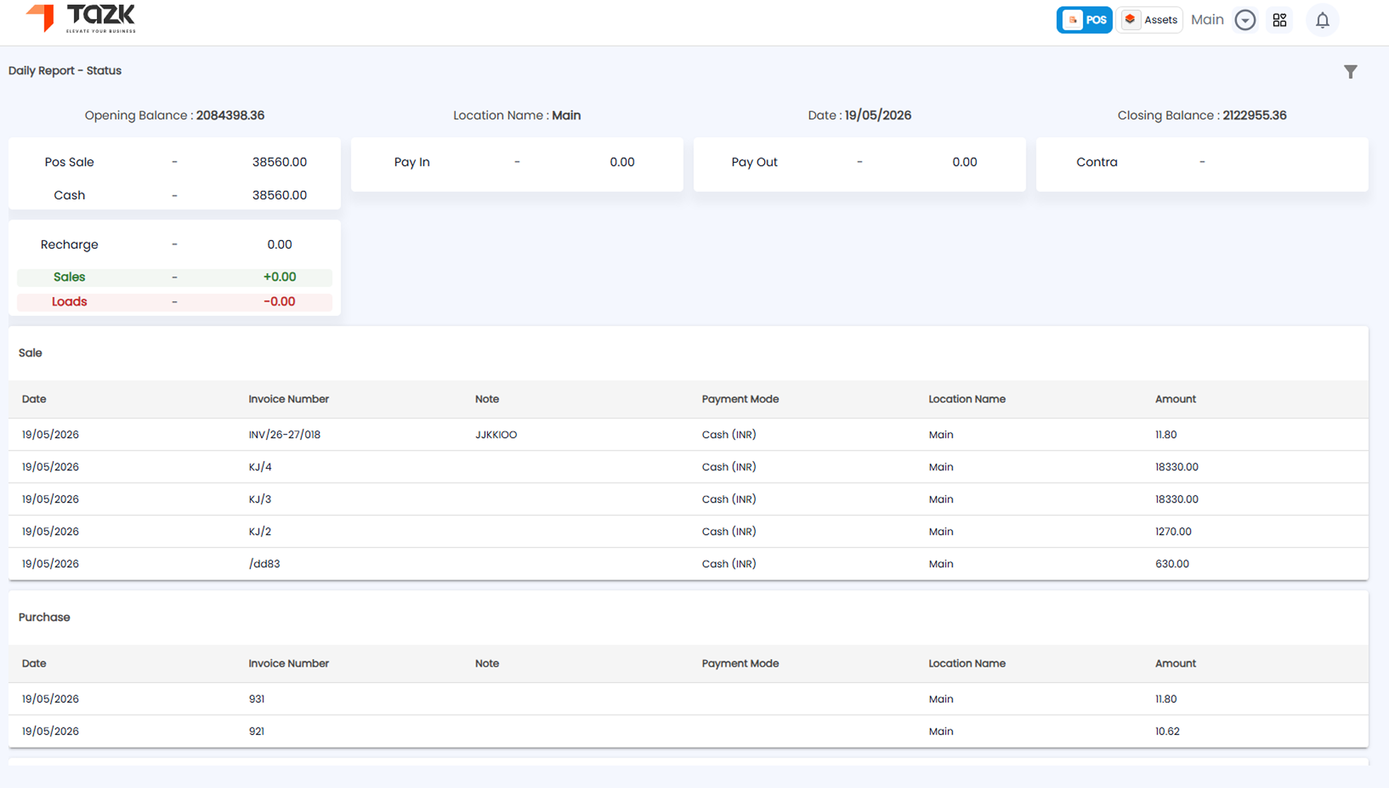This screenshot has width=1389, height=788.
Task: Click the Daily Report - Status title
Action: click(x=65, y=71)
